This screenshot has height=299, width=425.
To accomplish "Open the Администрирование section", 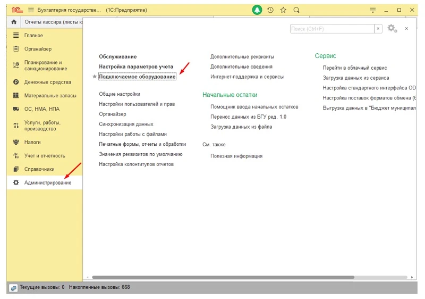I will (x=47, y=182).
